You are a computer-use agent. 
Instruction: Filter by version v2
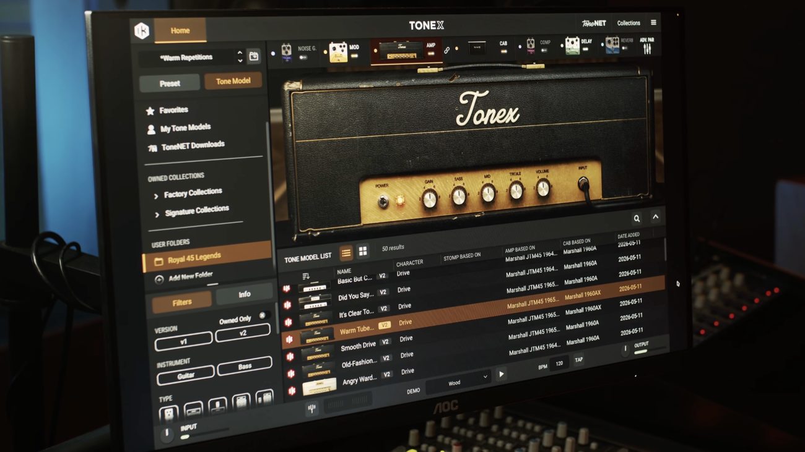click(x=243, y=332)
